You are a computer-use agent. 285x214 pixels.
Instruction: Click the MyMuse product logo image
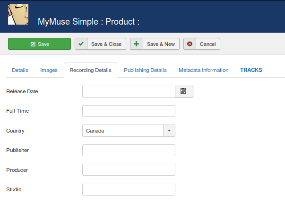(18, 14)
